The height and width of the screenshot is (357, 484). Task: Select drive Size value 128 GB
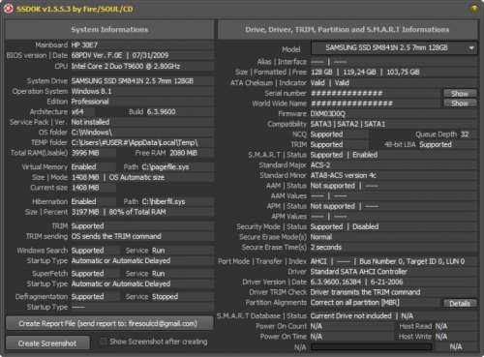click(x=321, y=73)
